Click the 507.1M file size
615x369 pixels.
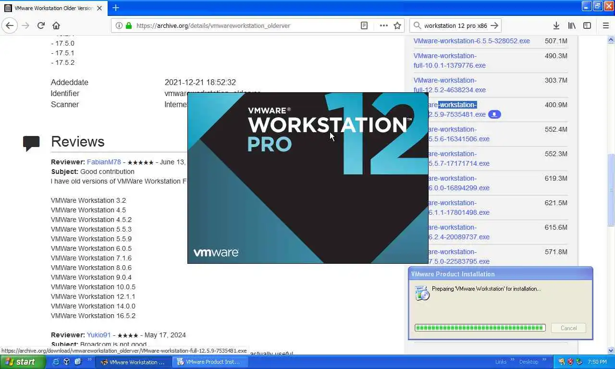(x=556, y=41)
